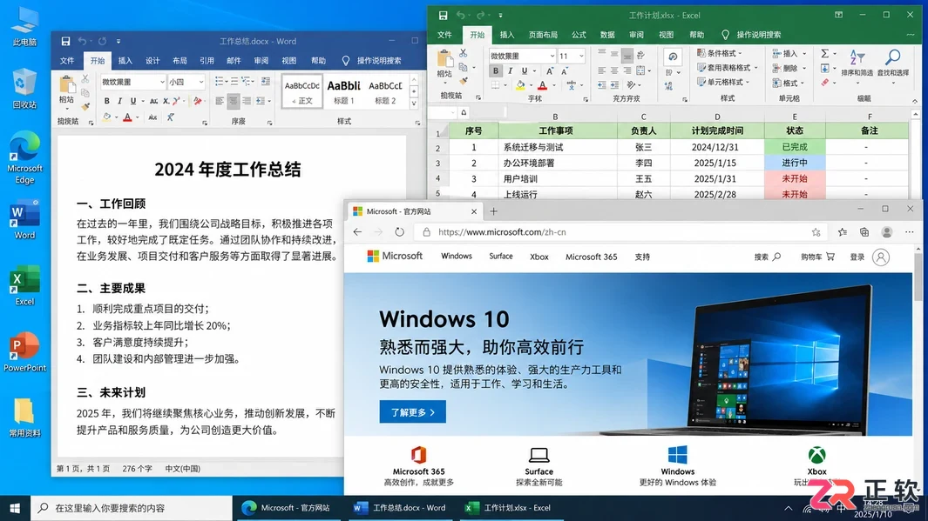Click the 了解更多 button on Windows 10 banner

point(412,412)
